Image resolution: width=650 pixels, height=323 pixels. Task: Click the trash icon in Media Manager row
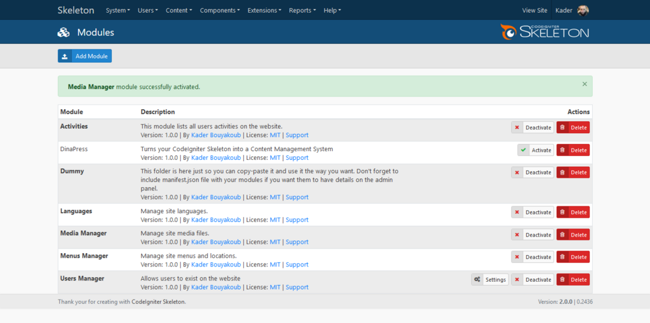pyautogui.click(x=562, y=235)
